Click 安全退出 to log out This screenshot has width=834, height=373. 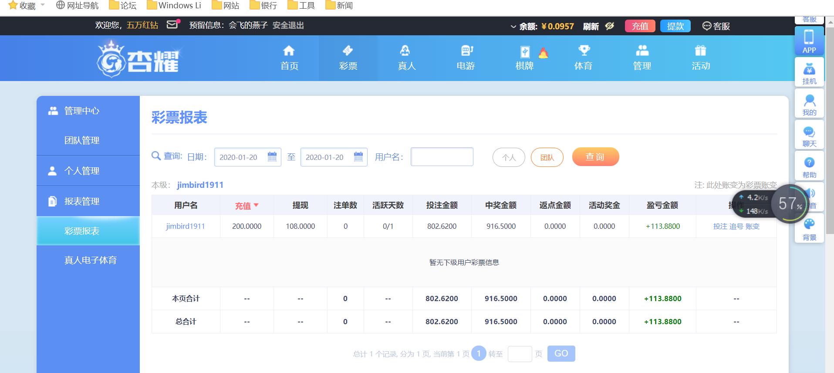288,25
